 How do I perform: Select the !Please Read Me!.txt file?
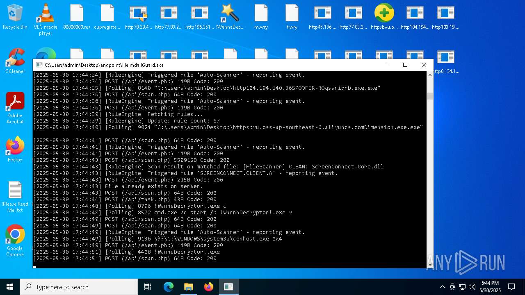tap(15, 197)
